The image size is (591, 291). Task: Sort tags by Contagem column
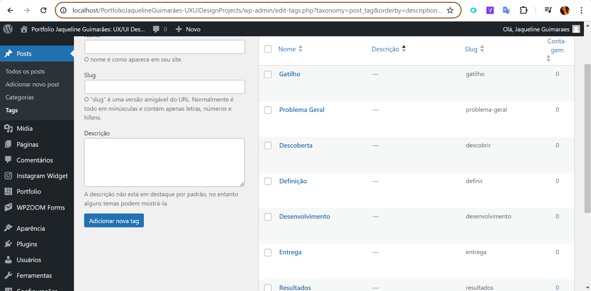pos(557,49)
